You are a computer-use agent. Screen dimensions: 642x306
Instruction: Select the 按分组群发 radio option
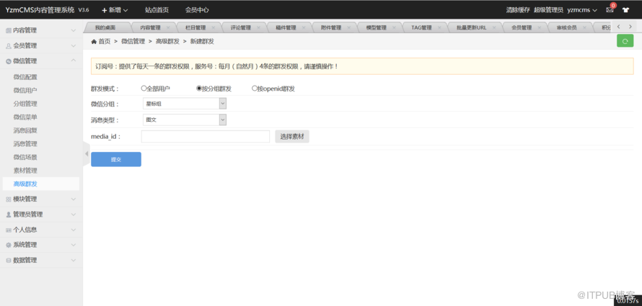tap(199, 89)
